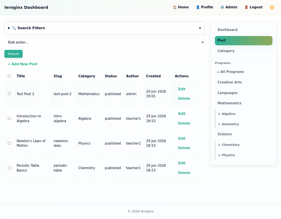The height and width of the screenshot is (219, 281).
Task: Expand the Search Filters disclosure triangle
Action: point(9,28)
